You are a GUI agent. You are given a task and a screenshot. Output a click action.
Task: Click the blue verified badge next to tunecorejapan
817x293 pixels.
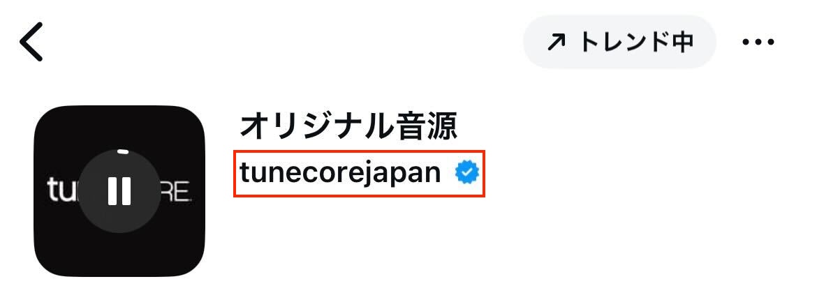(x=467, y=173)
